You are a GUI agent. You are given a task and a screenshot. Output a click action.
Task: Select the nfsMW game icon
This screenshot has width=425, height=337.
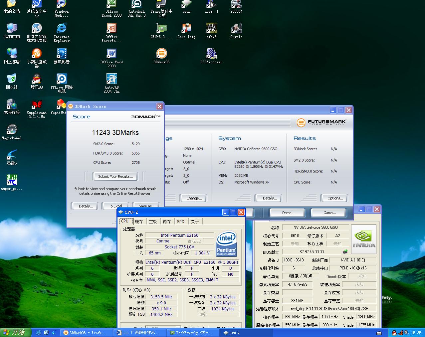tap(211, 31)
